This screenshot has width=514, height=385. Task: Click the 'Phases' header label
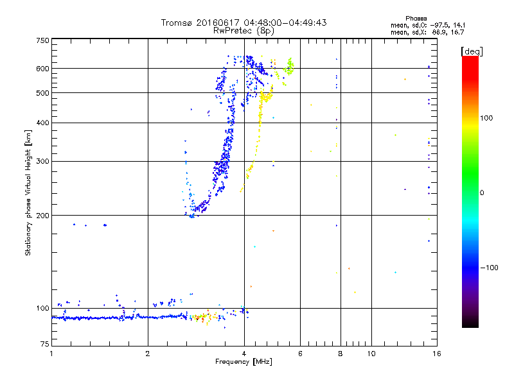coord(416,19)
